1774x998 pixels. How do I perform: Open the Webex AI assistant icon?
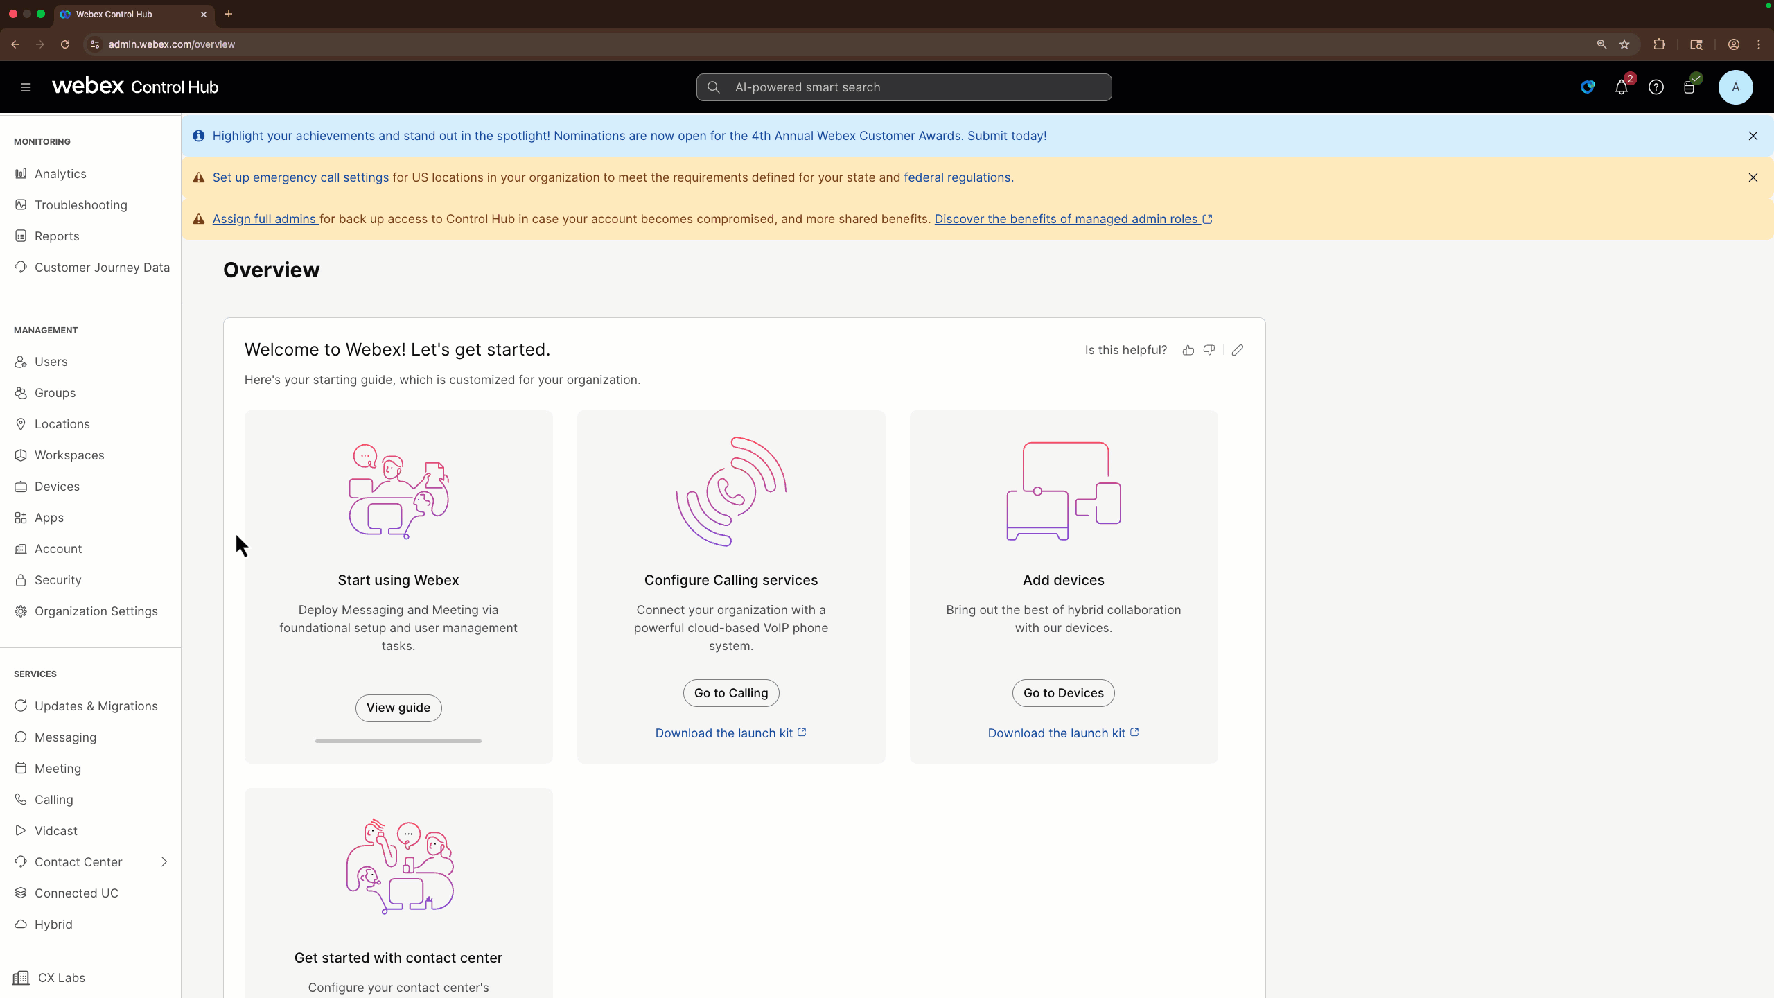tap(1587, 87)
